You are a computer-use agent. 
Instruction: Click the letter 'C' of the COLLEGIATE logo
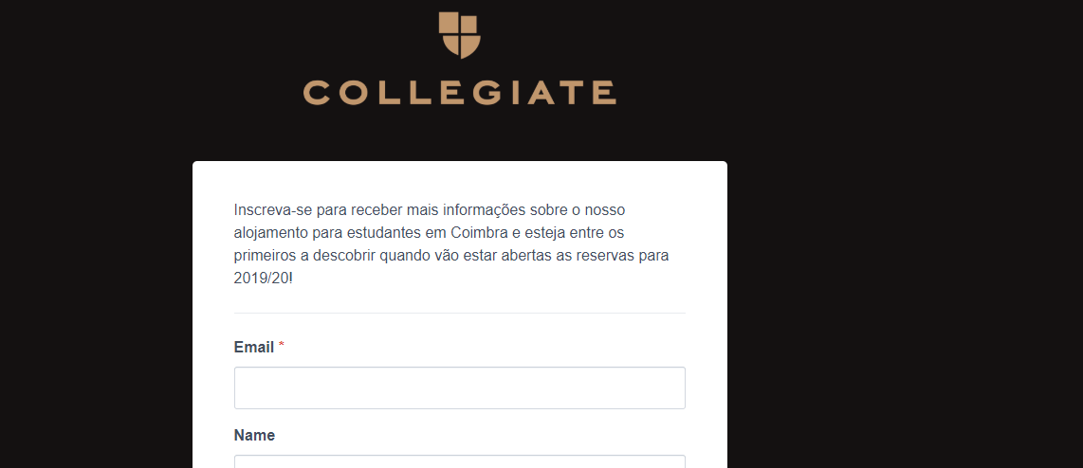click(x=316, y=93)
